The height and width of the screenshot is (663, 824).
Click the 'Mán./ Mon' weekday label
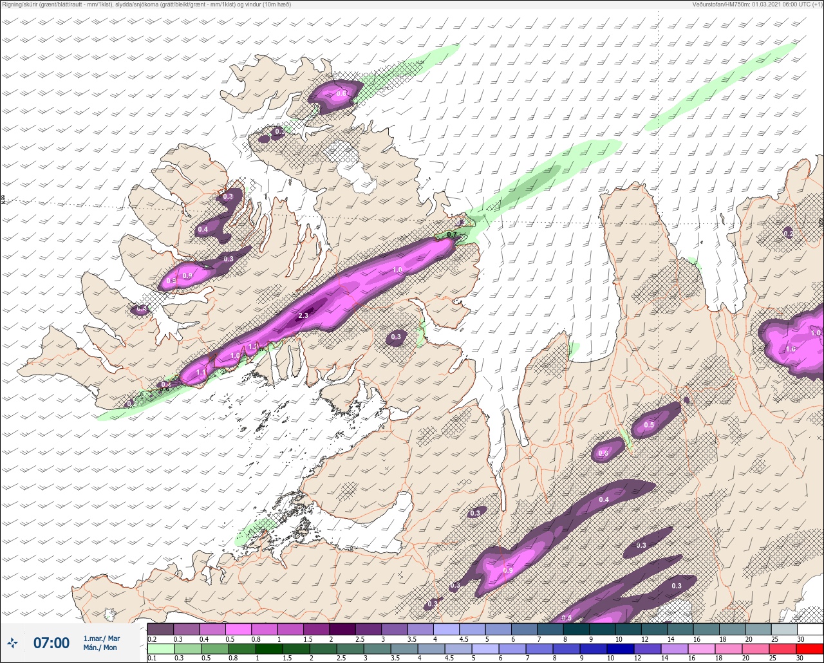[x=100, y=648]
